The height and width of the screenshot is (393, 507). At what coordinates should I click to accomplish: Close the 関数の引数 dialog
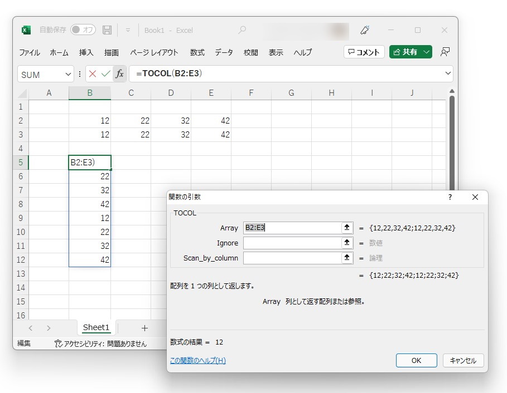[x=475, y=197]
